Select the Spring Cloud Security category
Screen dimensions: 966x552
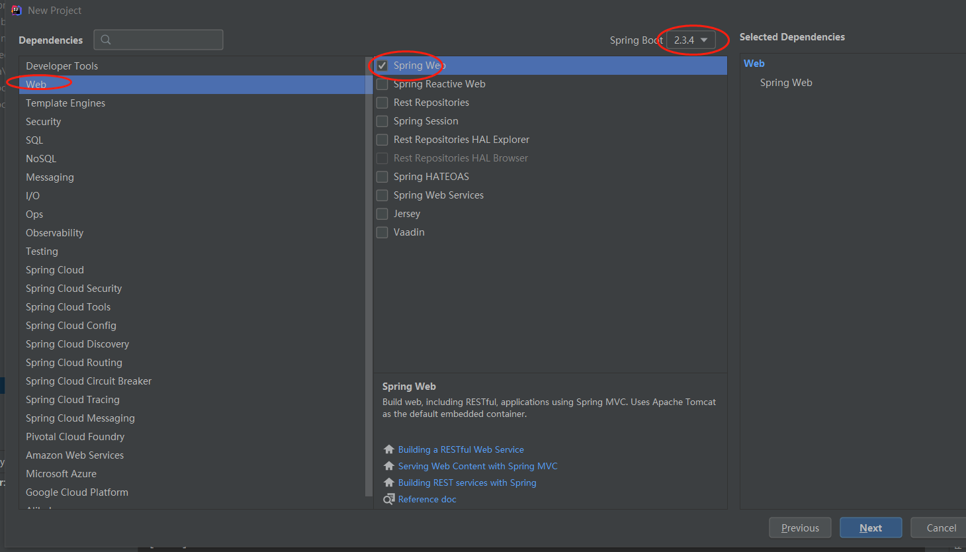192,289
